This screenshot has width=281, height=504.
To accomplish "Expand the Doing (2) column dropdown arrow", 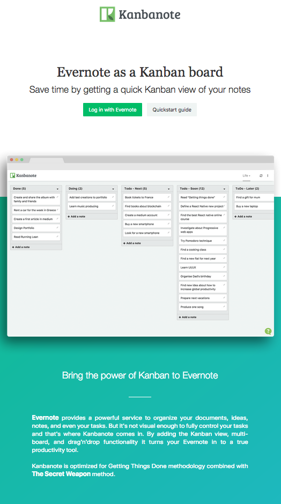I will click(113, 189).
